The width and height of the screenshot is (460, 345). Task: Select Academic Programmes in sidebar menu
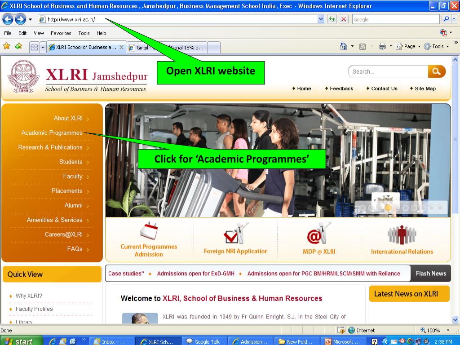[52, 133]
